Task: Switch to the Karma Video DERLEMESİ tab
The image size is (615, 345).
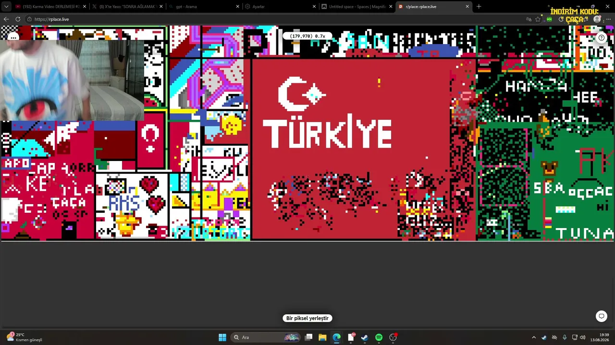Action: 50,7
